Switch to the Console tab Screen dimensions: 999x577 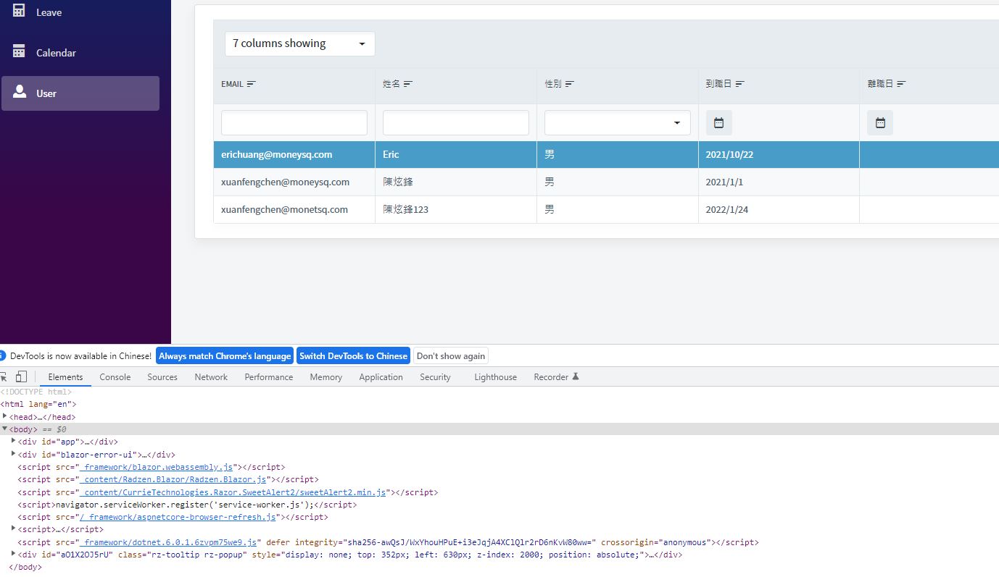click(115, 377)
